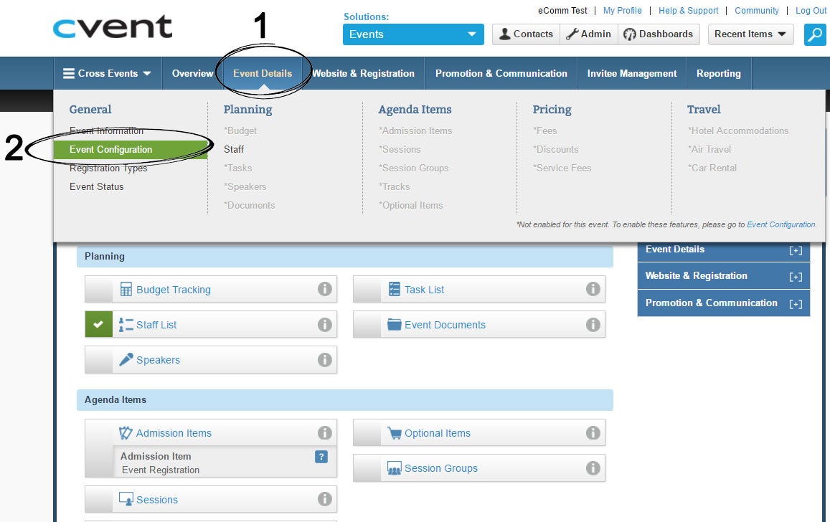
Task: Enable the Sessions feature checkbox
Action: click(x=99, y=499)
